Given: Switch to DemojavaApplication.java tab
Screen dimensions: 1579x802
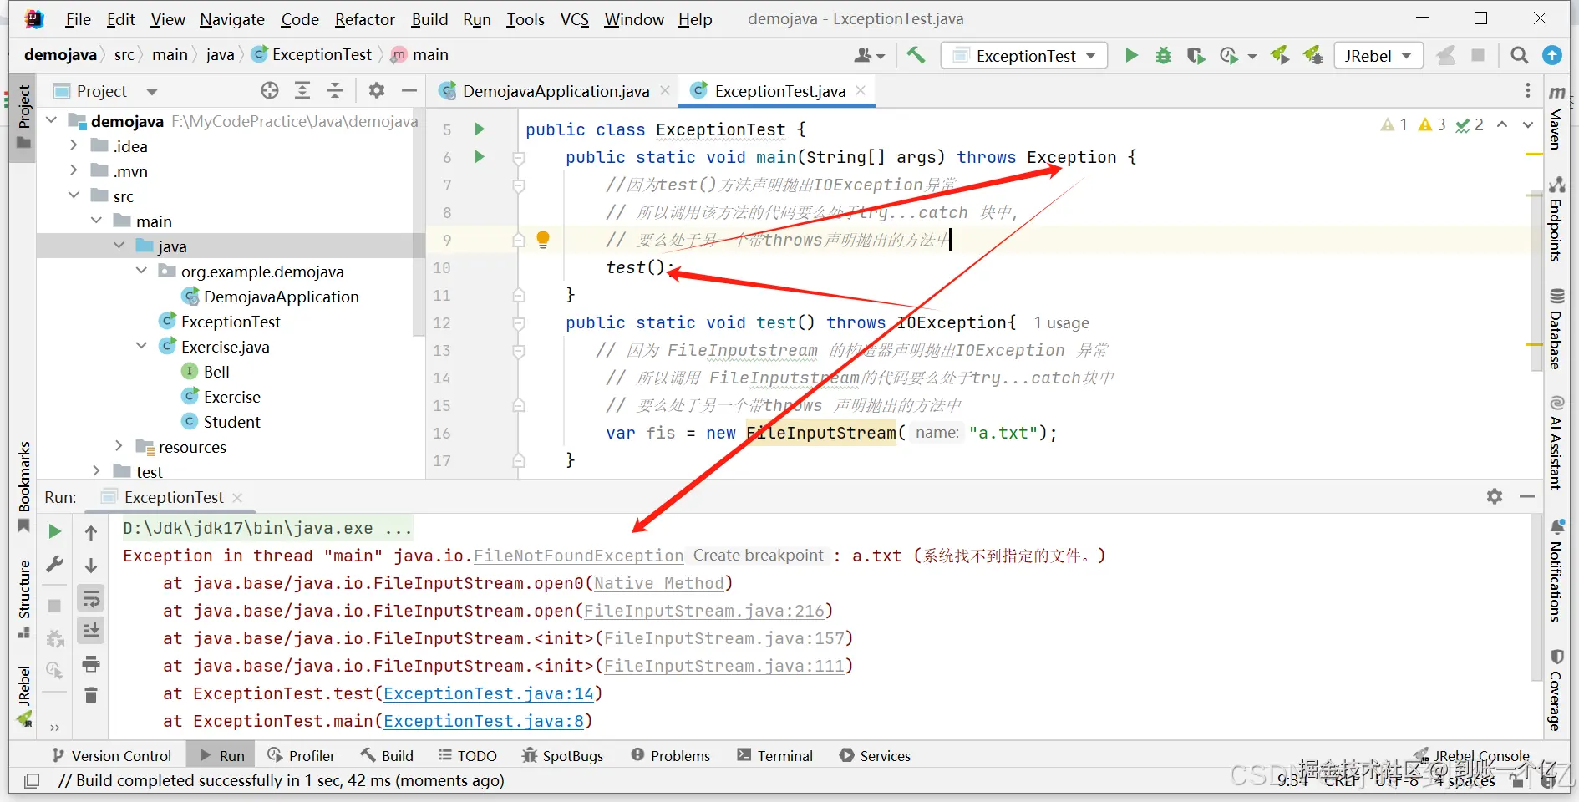Looking at the screenshot, I should tap(556, 91).
